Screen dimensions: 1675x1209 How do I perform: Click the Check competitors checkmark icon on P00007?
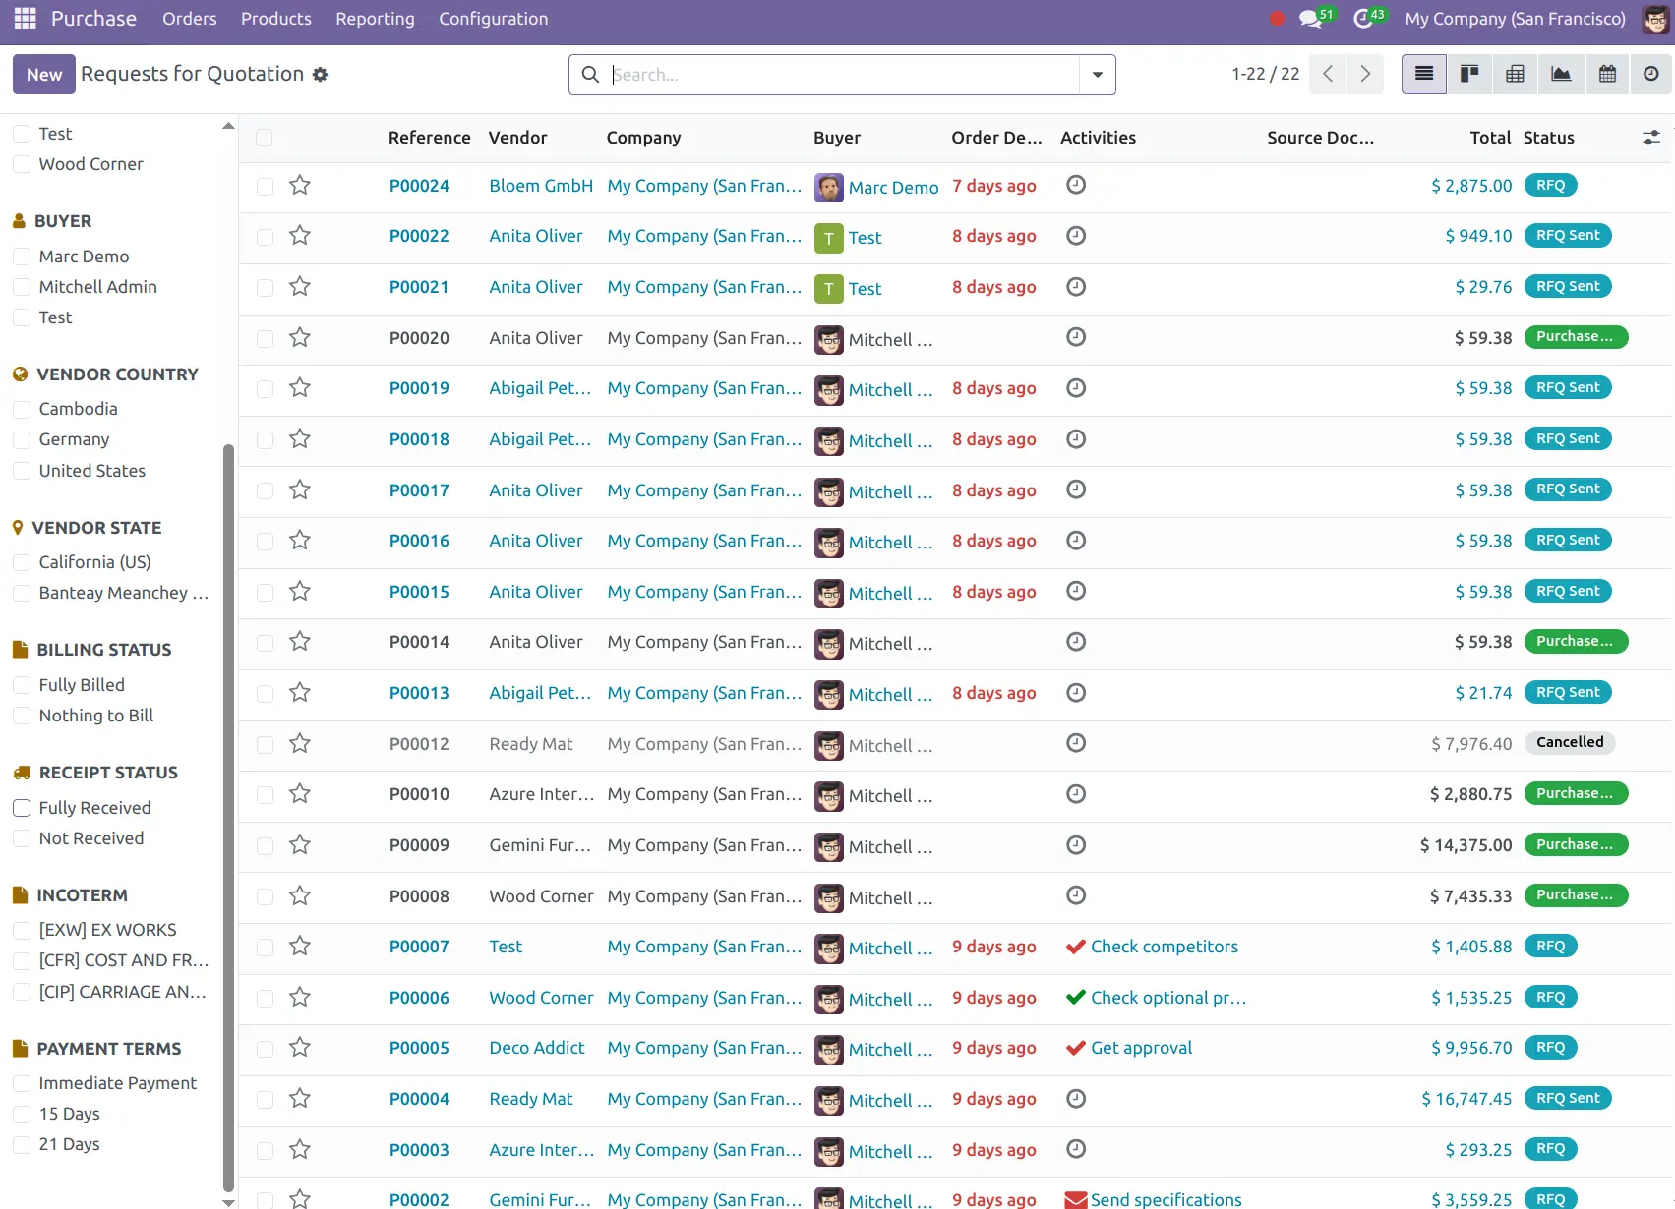pos(1076,947)
